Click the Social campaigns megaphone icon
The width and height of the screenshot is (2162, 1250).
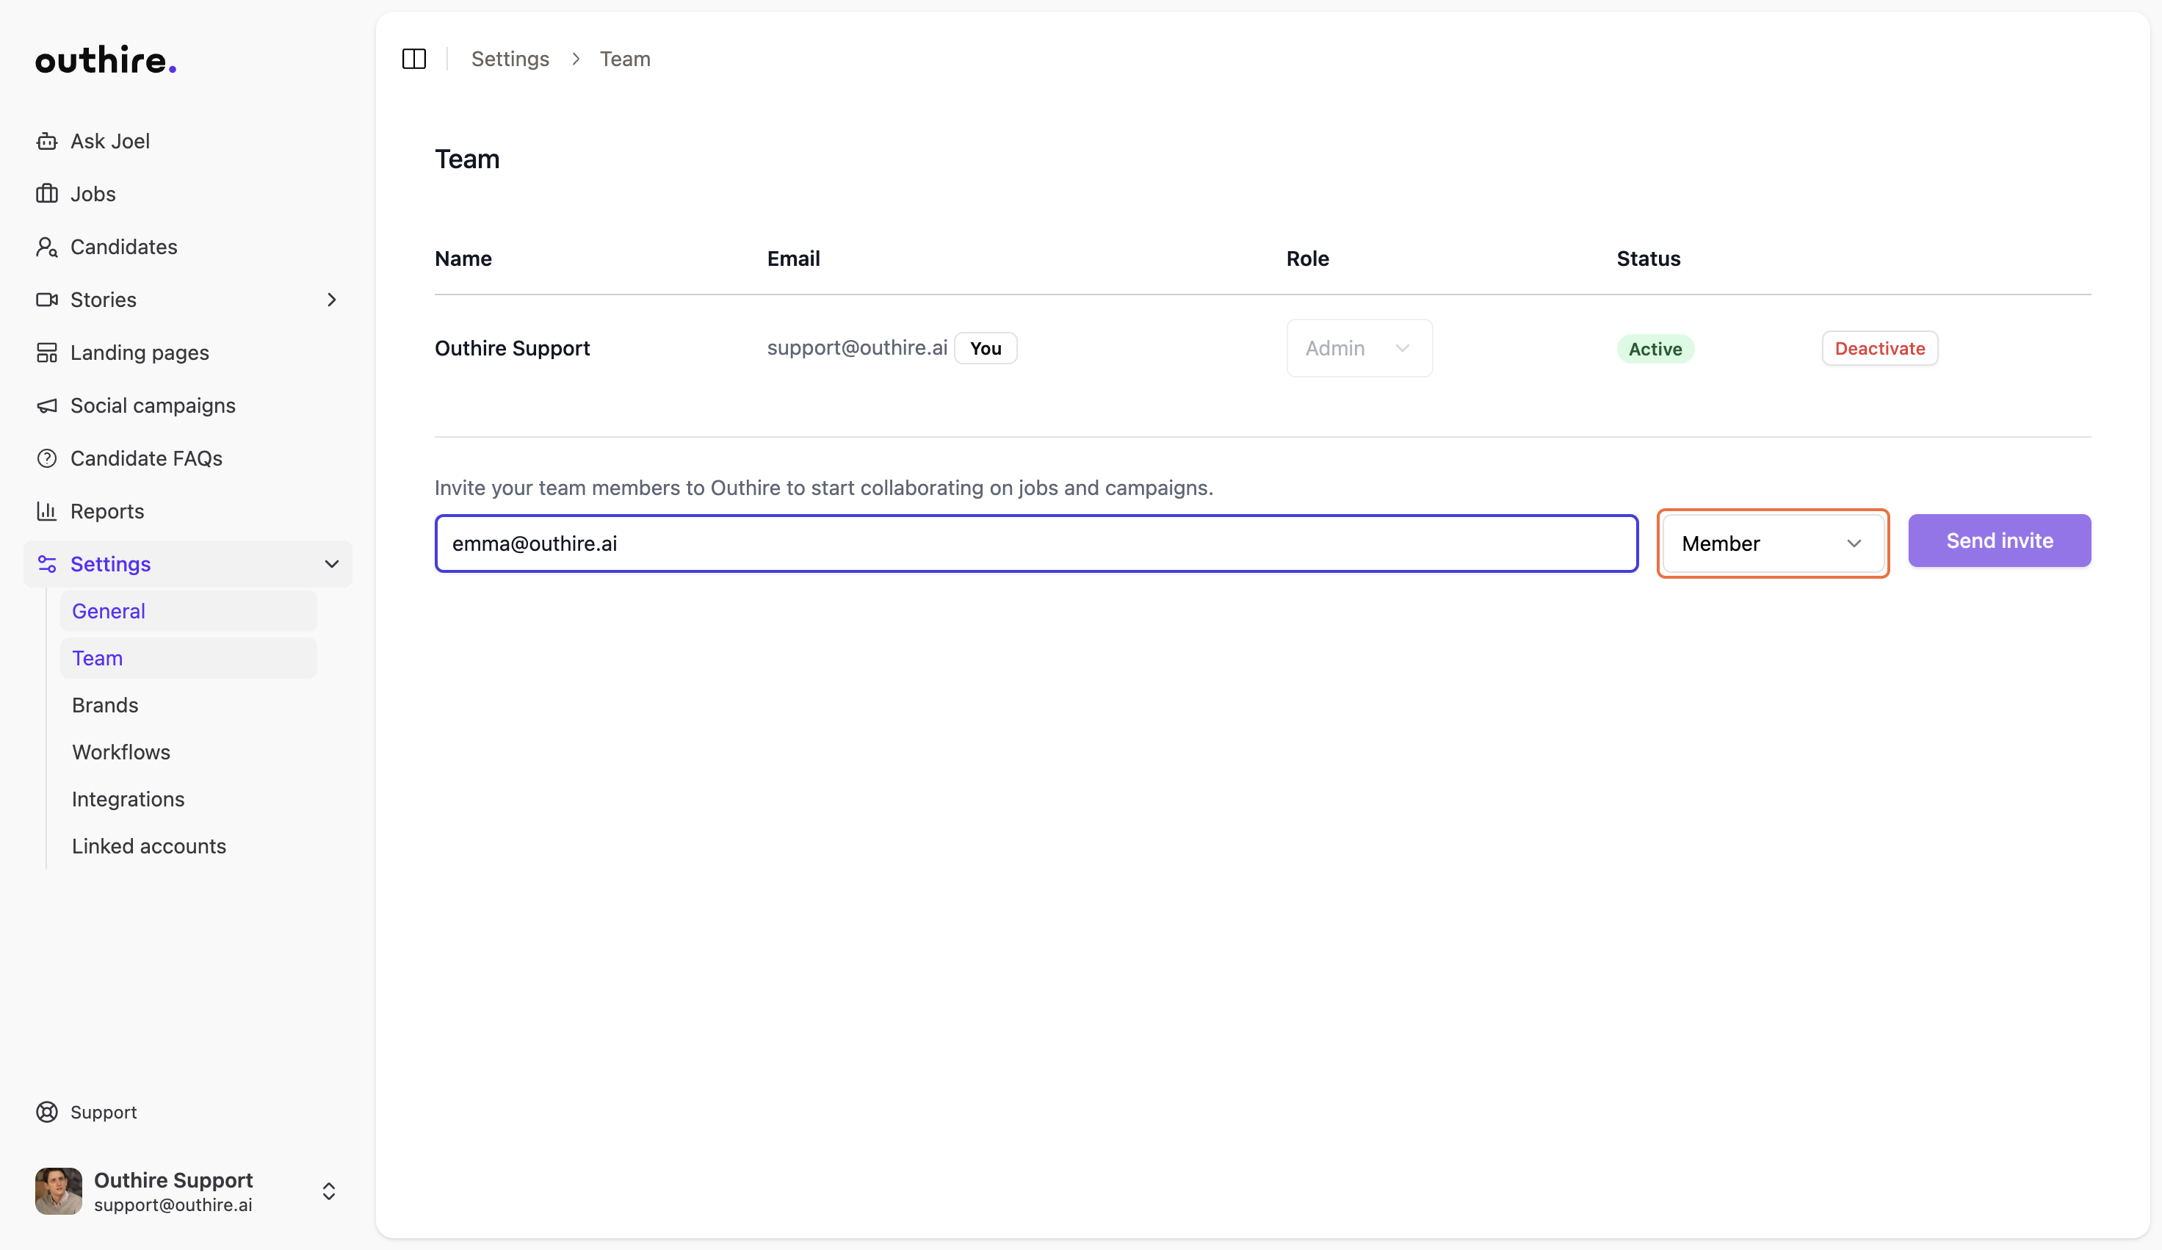(46, 406)
